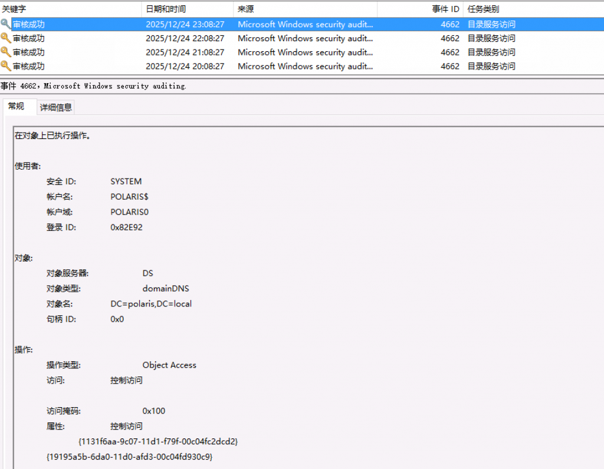
Task: Select the event dated 2025/12/24 22:08:27
Action: (x=185, y=38)
